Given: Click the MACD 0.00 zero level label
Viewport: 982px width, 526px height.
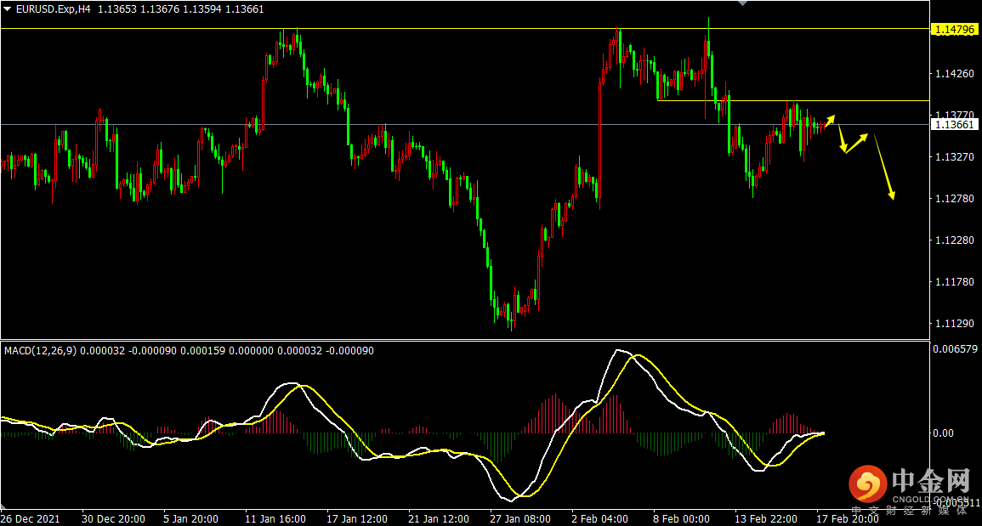Looking at the screenshot, I should 944,433.
